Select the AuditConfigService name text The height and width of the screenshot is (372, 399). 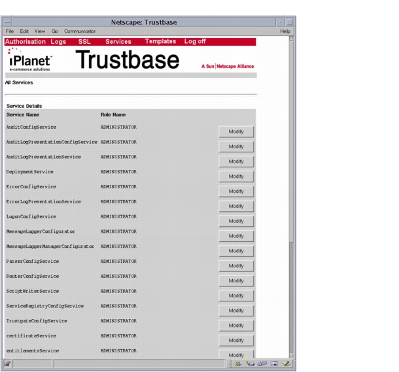click(x=31, y=127)
